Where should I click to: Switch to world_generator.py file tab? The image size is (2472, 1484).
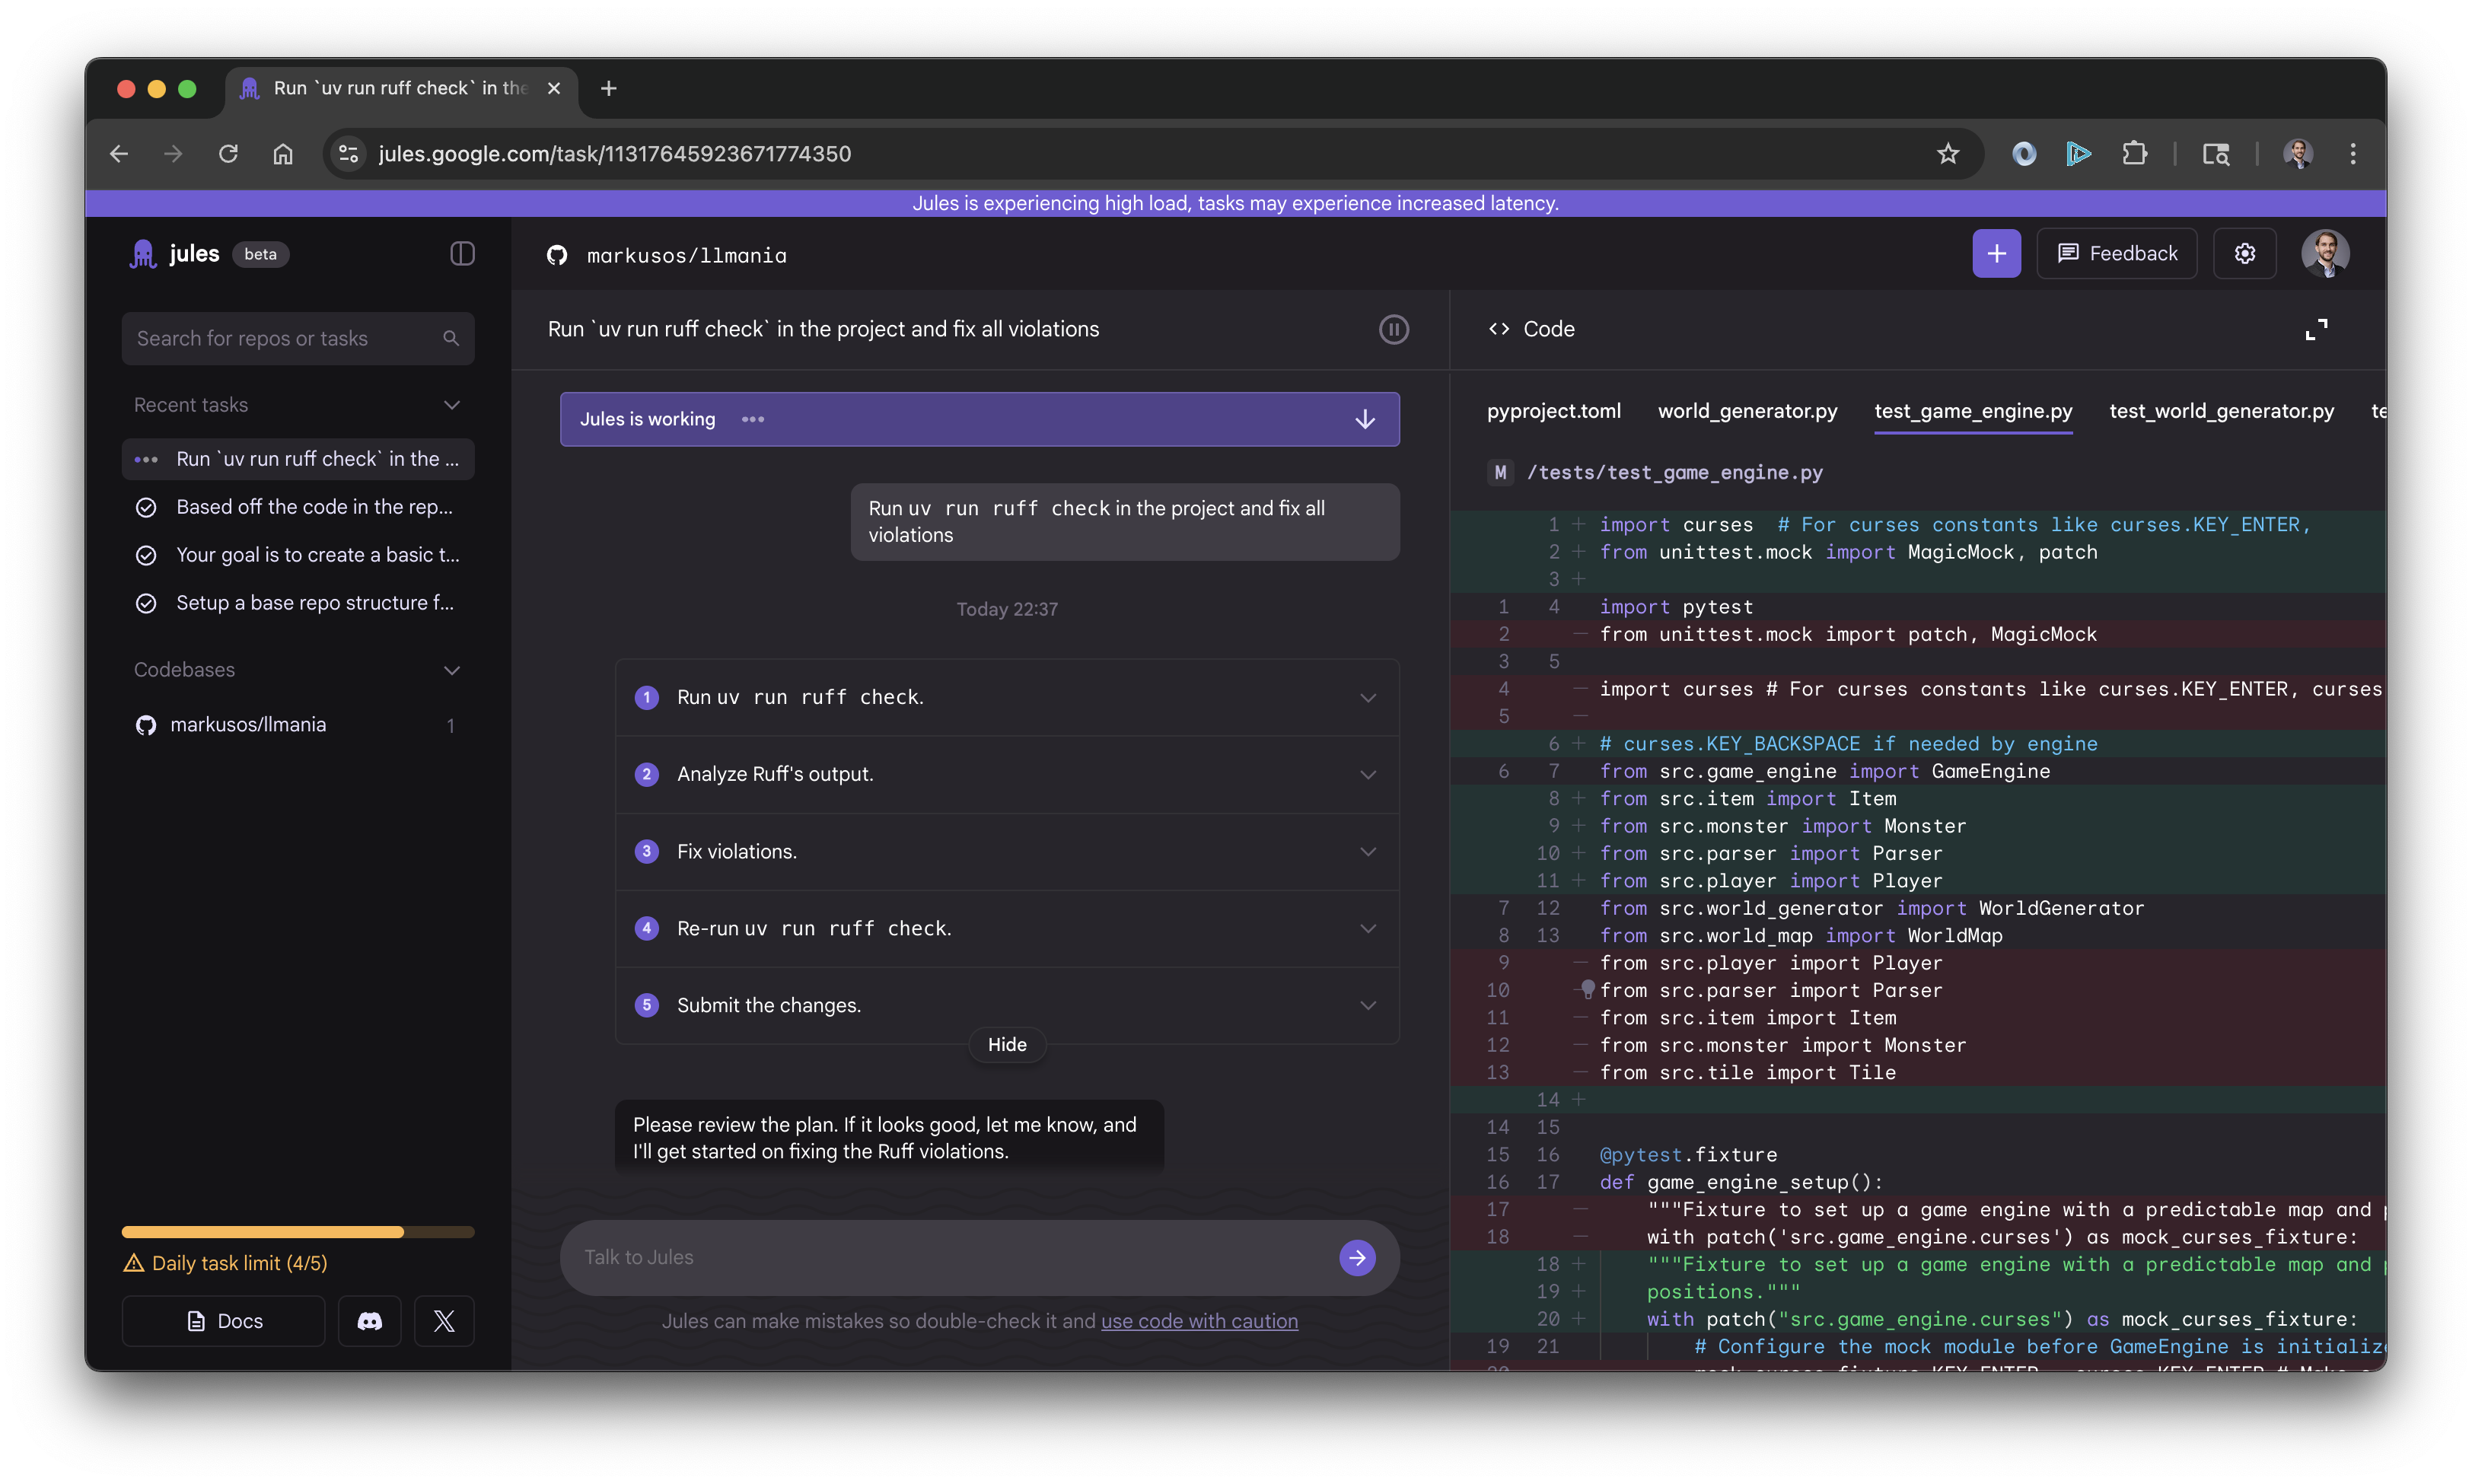point(1747,411)
